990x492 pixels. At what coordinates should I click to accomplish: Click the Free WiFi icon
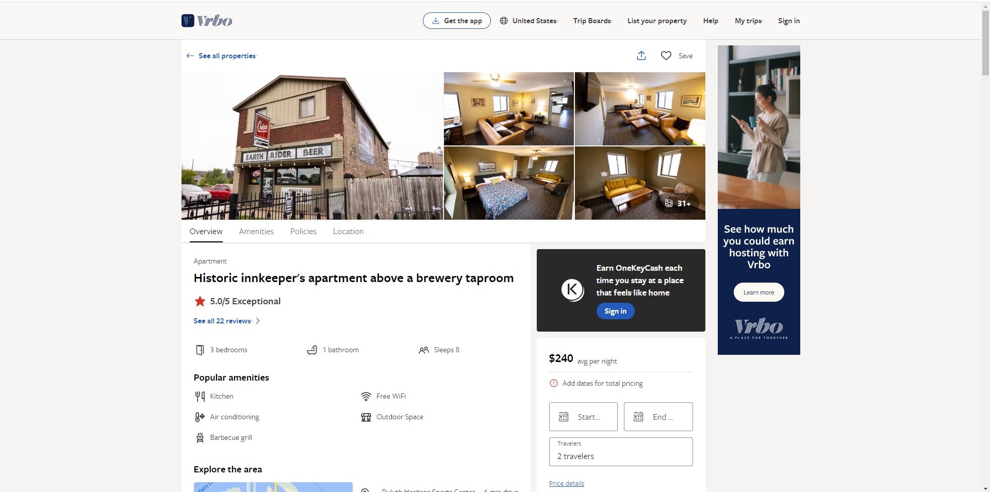[366, 397]
